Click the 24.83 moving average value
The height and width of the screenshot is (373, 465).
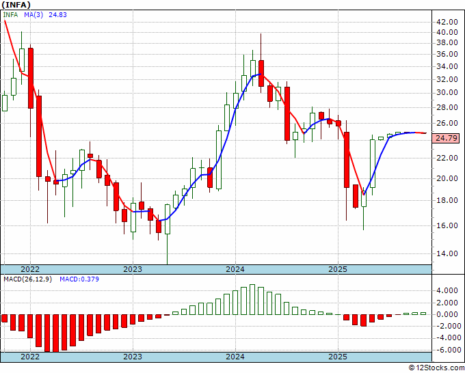click(x=57, y=14)
